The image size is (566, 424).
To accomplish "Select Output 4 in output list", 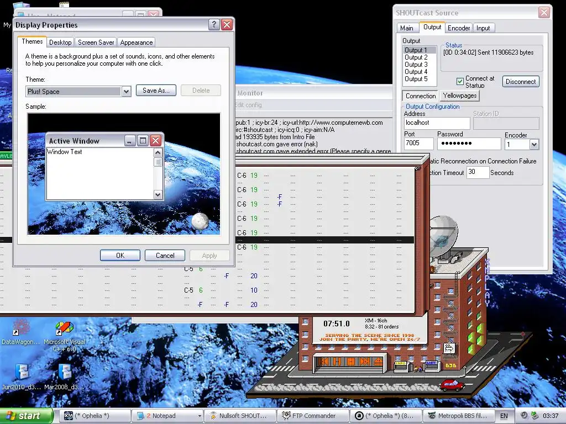I will click(420, 72).
